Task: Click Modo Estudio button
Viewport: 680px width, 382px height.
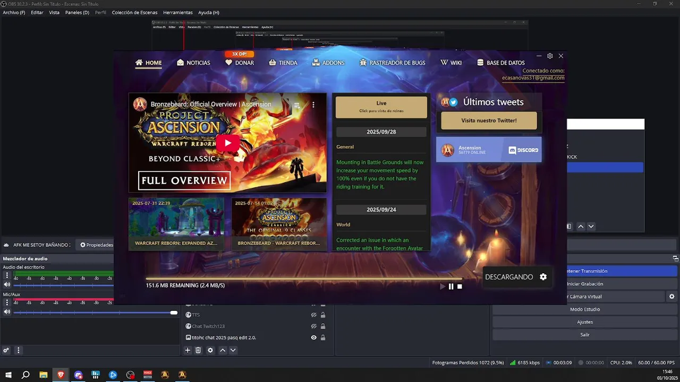Action: tap(585, 309)
